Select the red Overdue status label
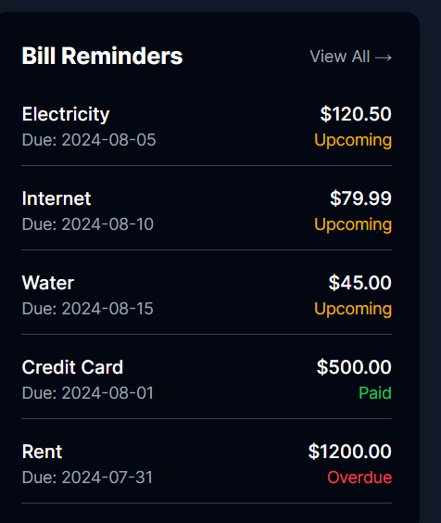Image resolution: width=441 pixels, height=523 pixels. coord(359,478)
